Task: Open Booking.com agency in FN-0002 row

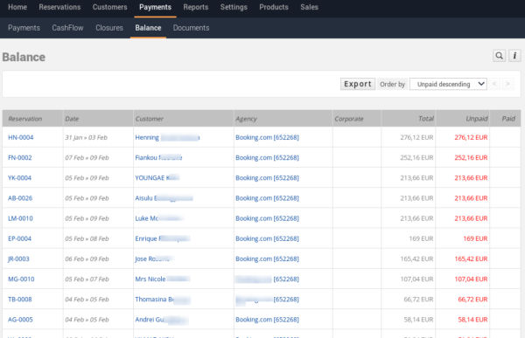Action: coord(267,157)
